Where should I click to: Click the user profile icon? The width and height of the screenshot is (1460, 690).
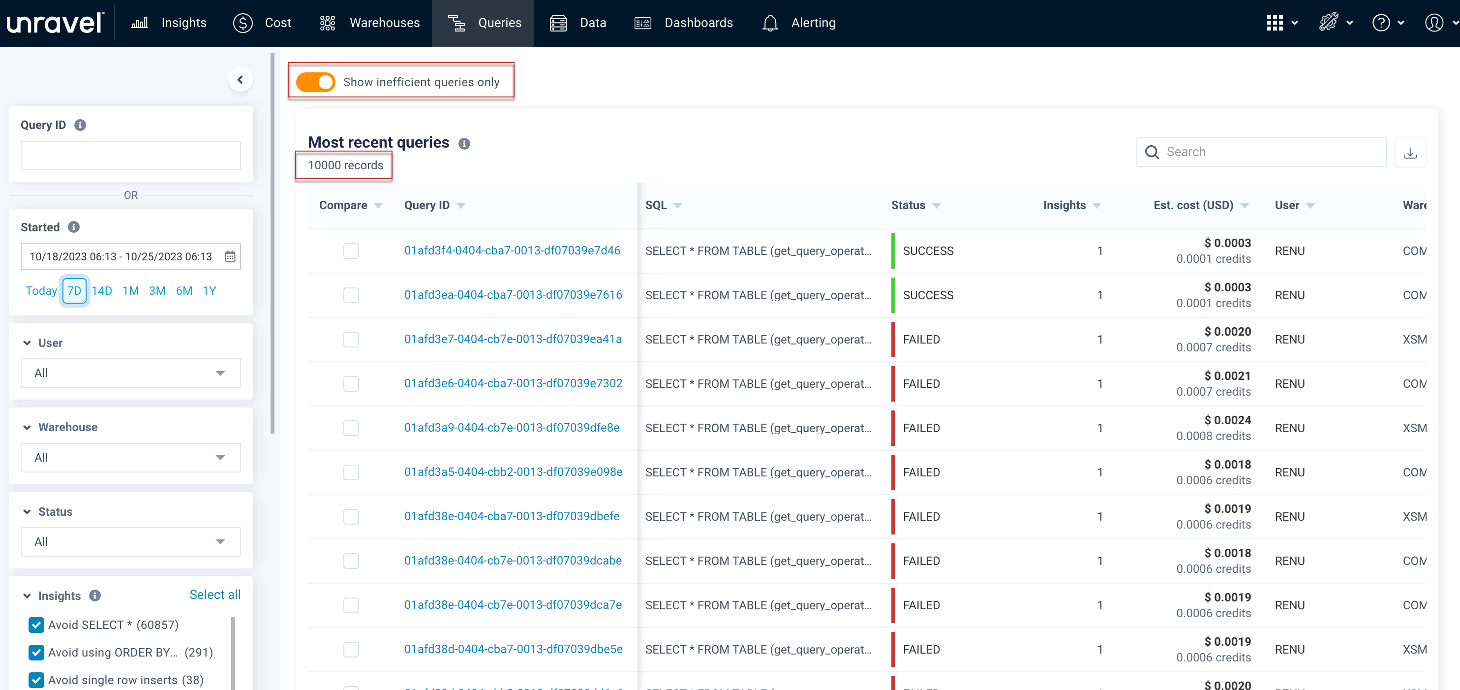tap(1434, 23)
